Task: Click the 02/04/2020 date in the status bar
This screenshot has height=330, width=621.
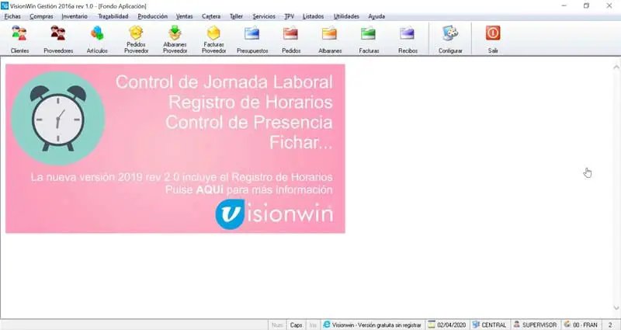Action: point(448,325)
